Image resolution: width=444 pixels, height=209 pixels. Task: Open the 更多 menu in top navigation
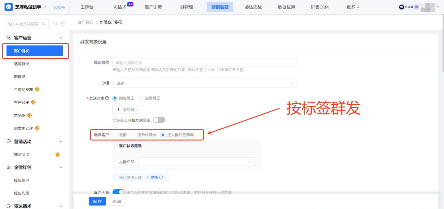(353, 7)
